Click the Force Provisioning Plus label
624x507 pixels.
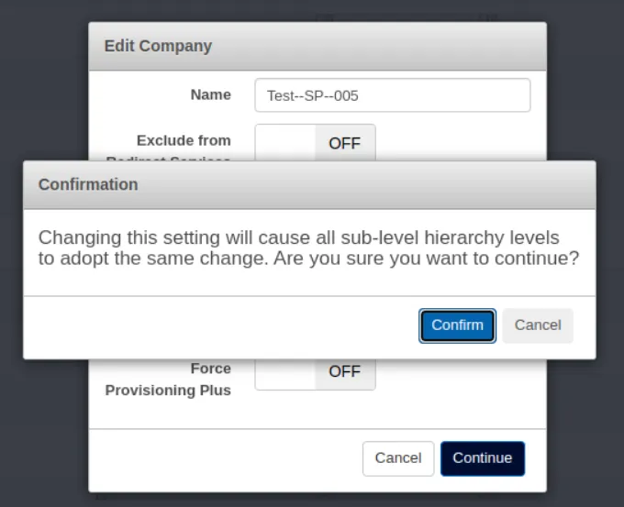169,380
